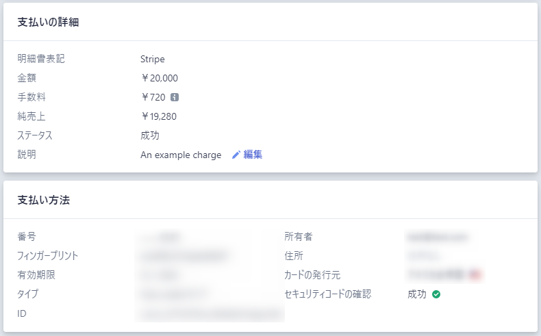
Task: Select the 'An example charge' description text
Action: tap(181, 155)
